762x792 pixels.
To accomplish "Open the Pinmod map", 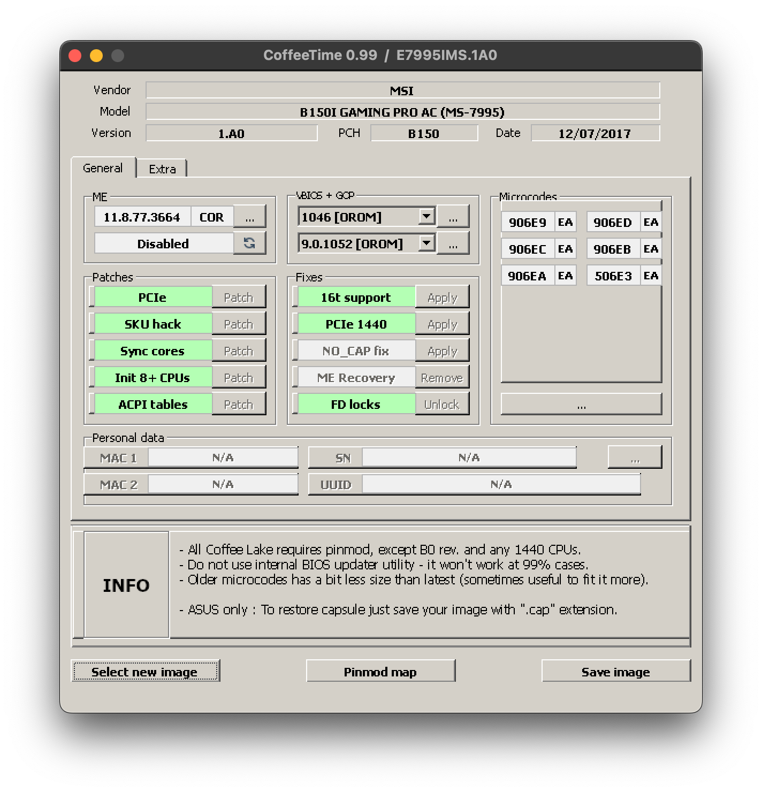I will pos(380,671).
